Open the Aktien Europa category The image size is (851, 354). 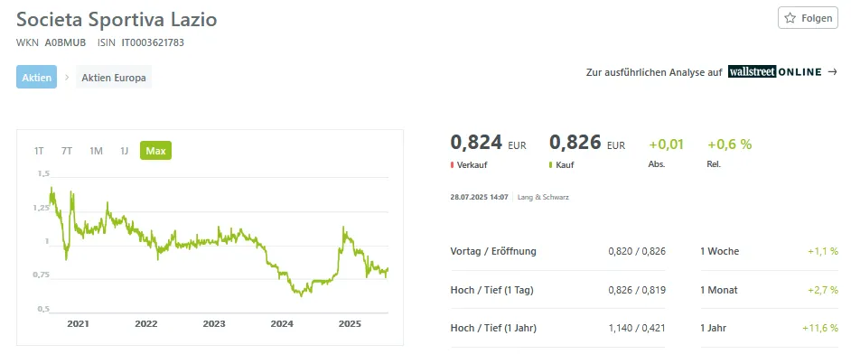(x=114, y=77)
